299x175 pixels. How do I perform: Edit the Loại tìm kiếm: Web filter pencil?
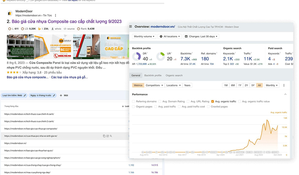pos(25,95)
